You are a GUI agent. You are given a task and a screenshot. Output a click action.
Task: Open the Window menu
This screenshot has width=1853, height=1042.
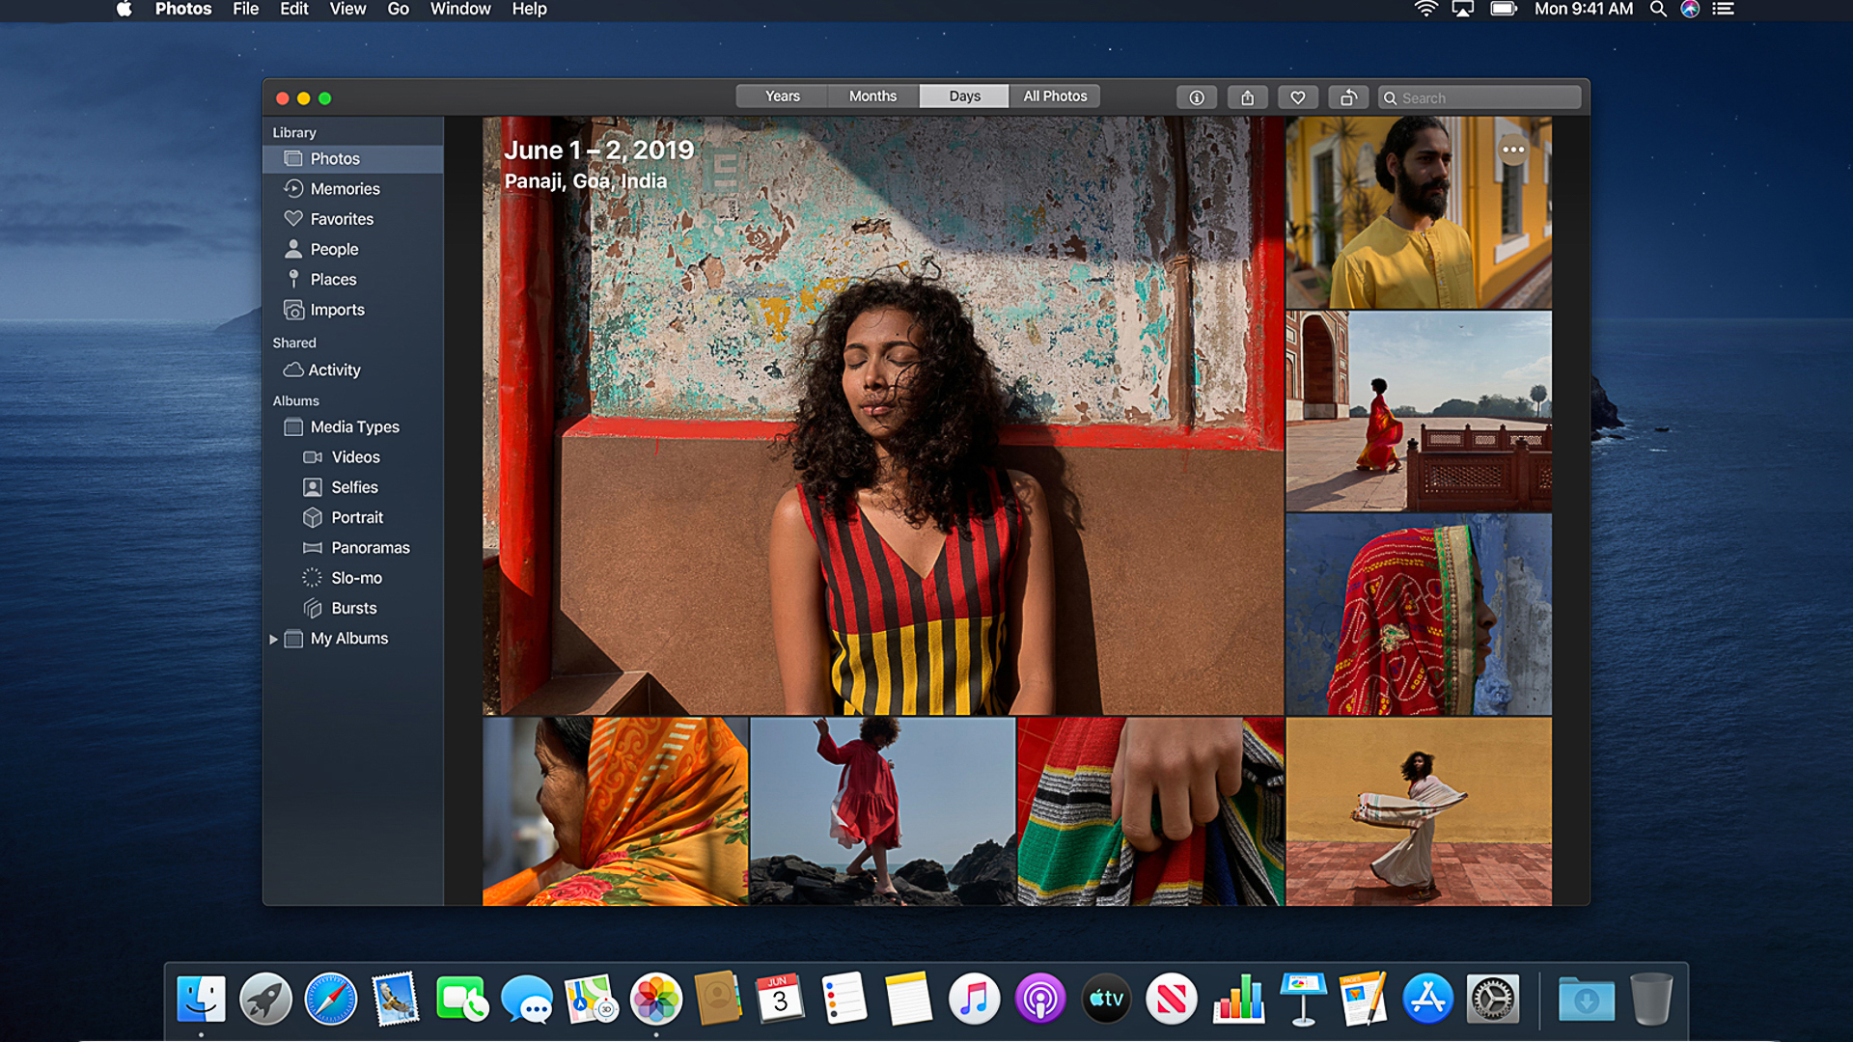[460, 9]
